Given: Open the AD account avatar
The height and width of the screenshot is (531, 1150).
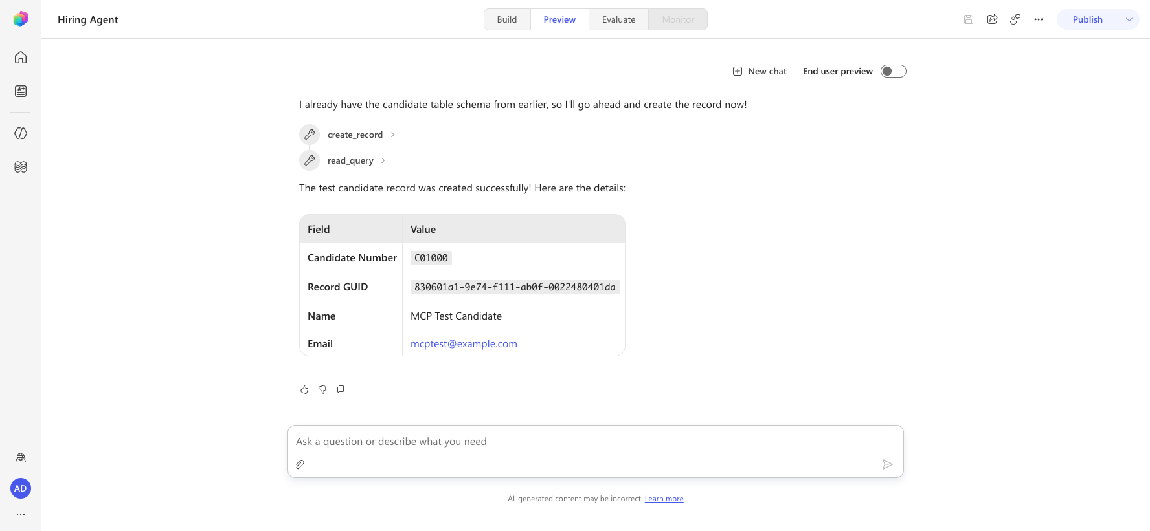Looking at the screenshot, I should click(21, 488).
